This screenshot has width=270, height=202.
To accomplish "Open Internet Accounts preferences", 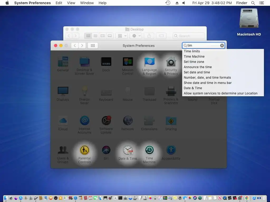I will (84, 125).
